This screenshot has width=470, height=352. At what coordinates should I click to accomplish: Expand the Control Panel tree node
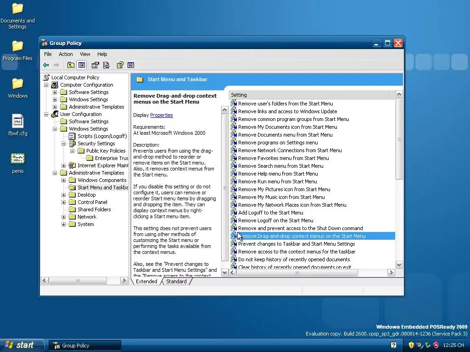[63, 202]
